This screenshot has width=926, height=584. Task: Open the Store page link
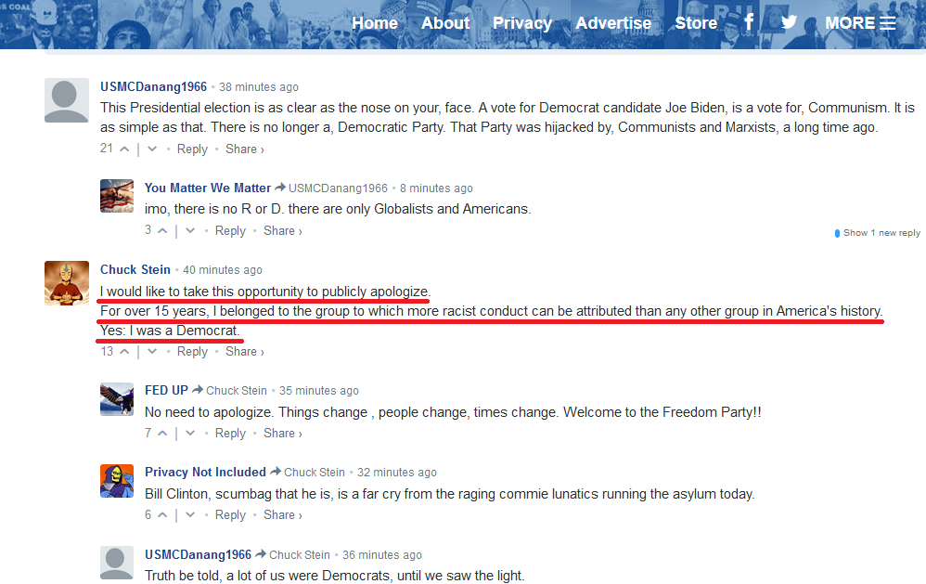[696, 23]
